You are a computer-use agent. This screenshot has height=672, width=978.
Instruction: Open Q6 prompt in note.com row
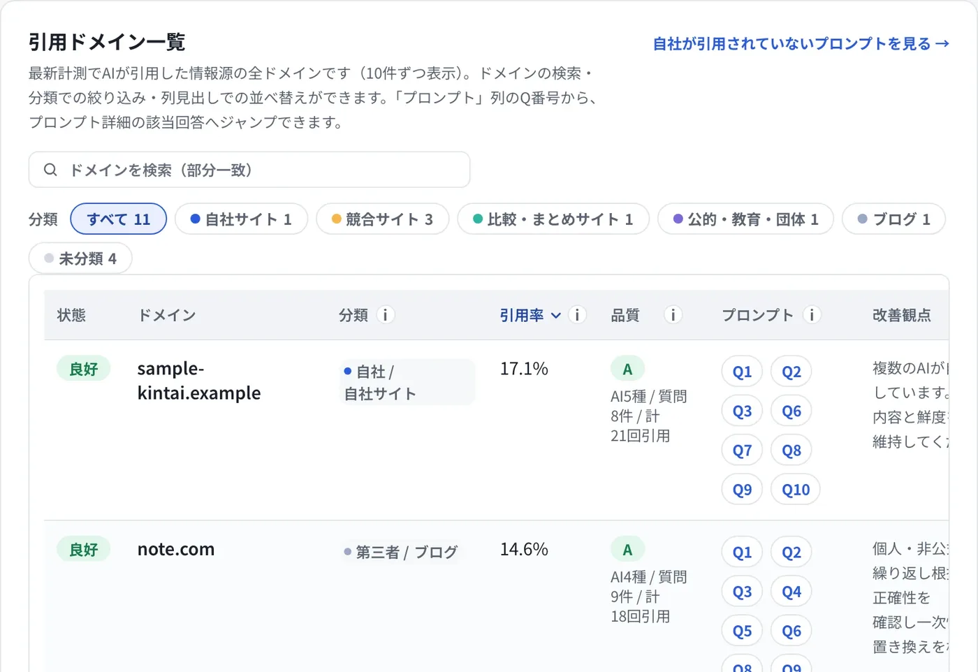(791, 631)
